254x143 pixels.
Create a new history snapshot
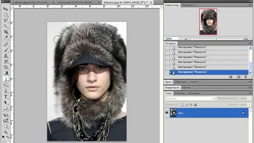coord(238,77)
